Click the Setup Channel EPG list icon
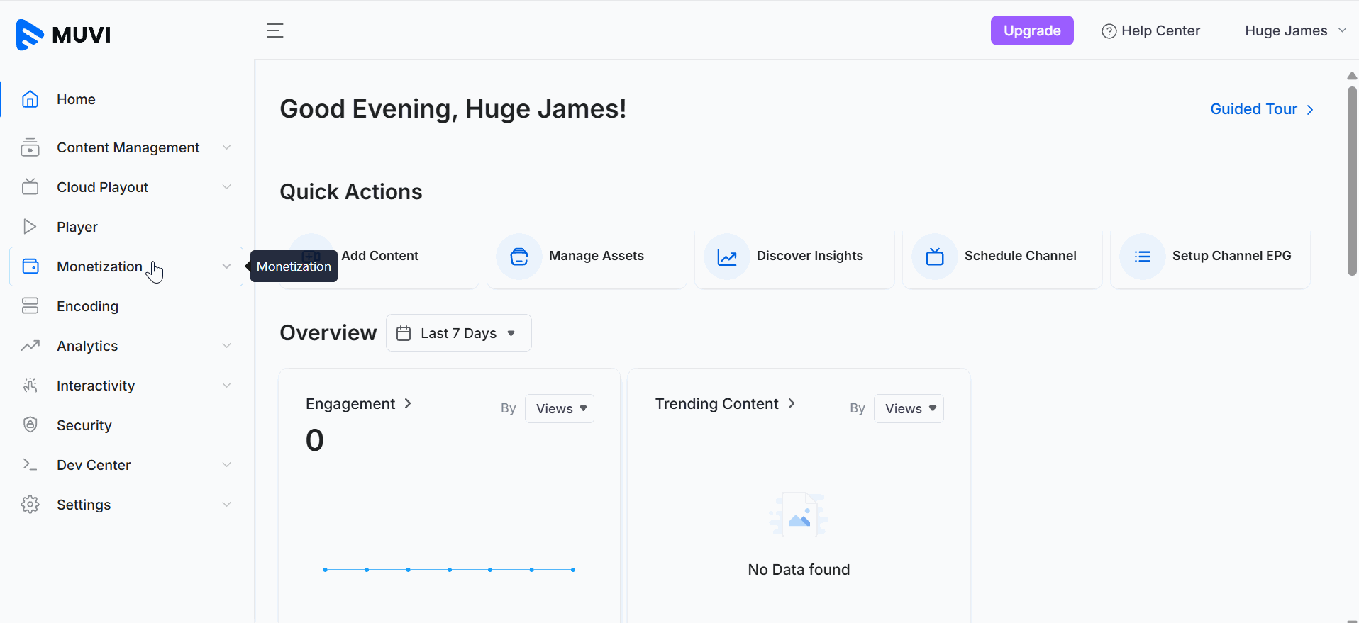This screenshot has width=1359, height=623. click(1143, 257)
